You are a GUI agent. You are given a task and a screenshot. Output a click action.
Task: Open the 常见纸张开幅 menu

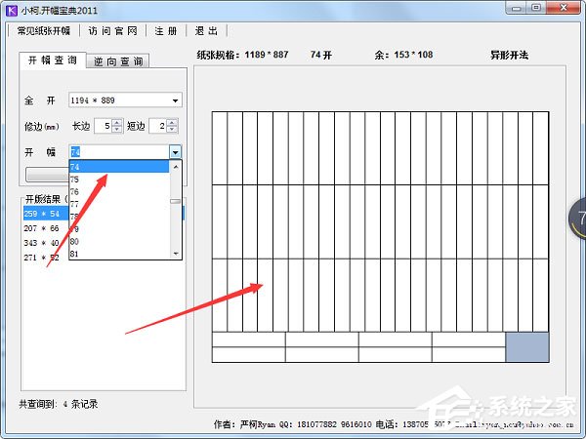point(43,31)
